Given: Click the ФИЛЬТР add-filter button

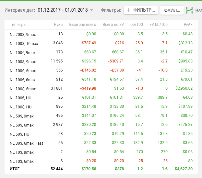Looking at the screenshot, I should 141,10.
